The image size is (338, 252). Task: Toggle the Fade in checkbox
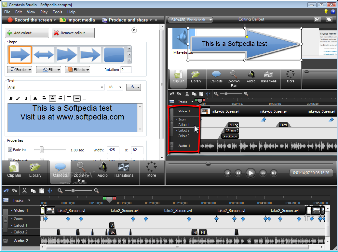pyautogui.click(x=10, y=149)
